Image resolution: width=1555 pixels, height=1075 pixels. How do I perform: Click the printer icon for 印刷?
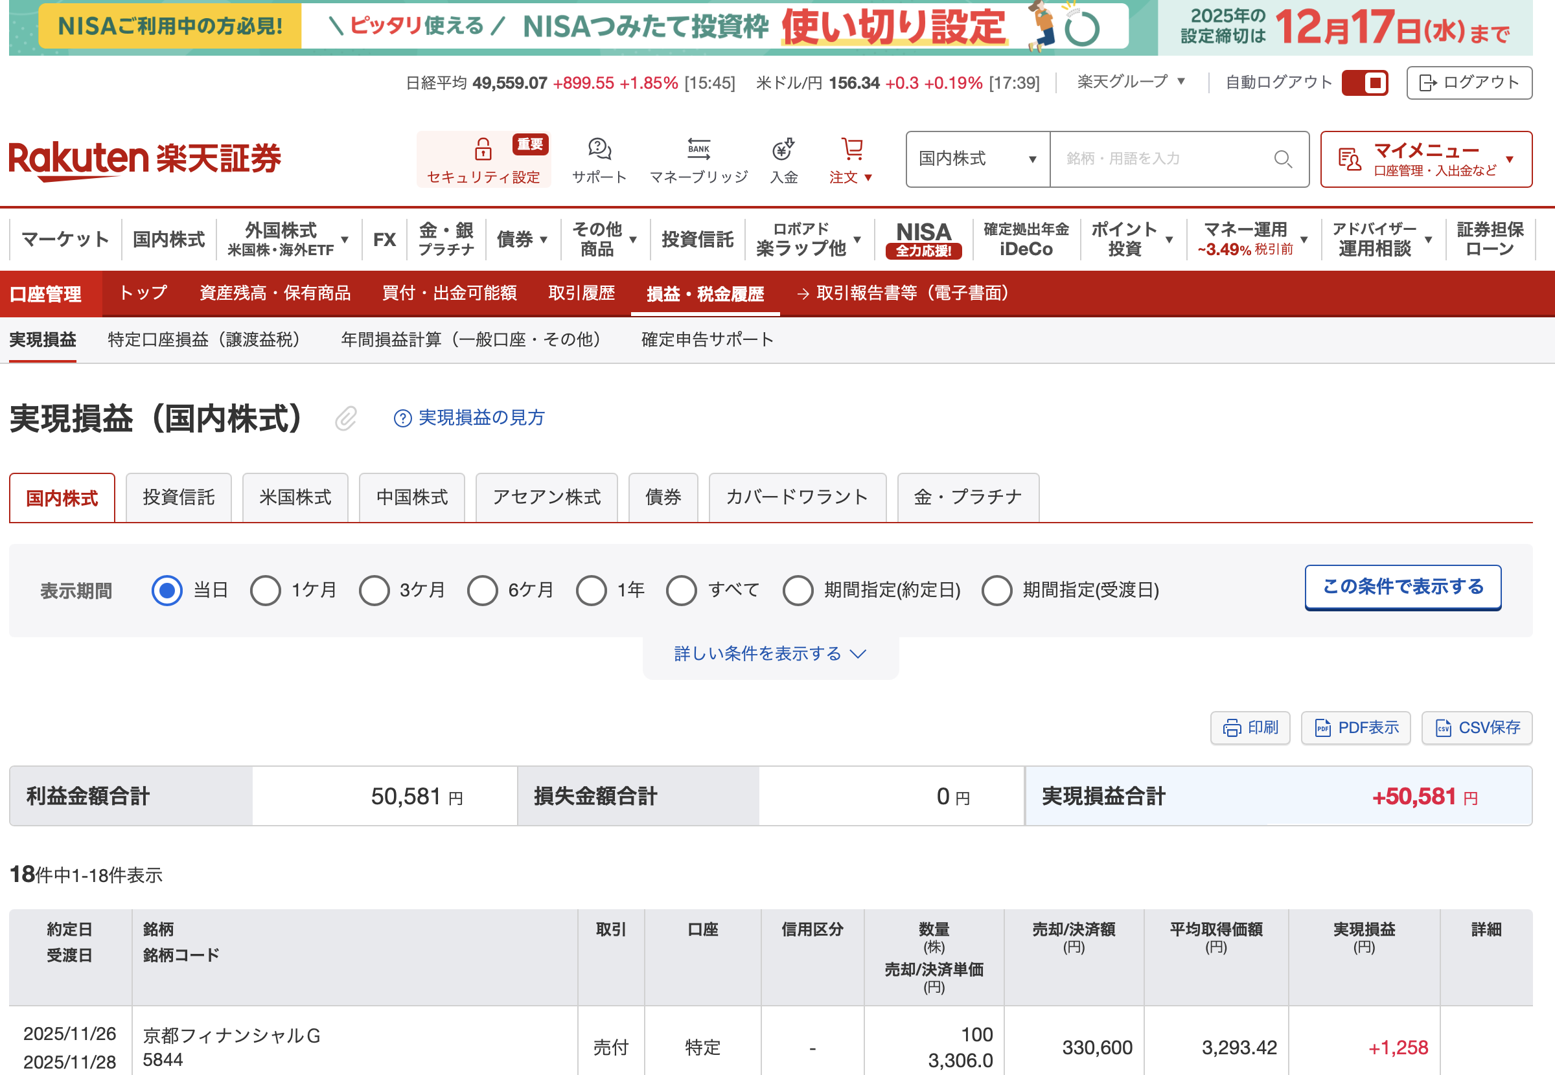click(x=1232, y=728)
